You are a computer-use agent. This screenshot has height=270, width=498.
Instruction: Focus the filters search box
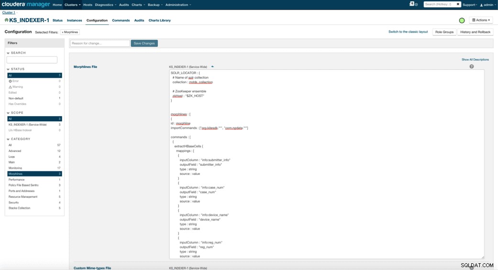(32, 60)
